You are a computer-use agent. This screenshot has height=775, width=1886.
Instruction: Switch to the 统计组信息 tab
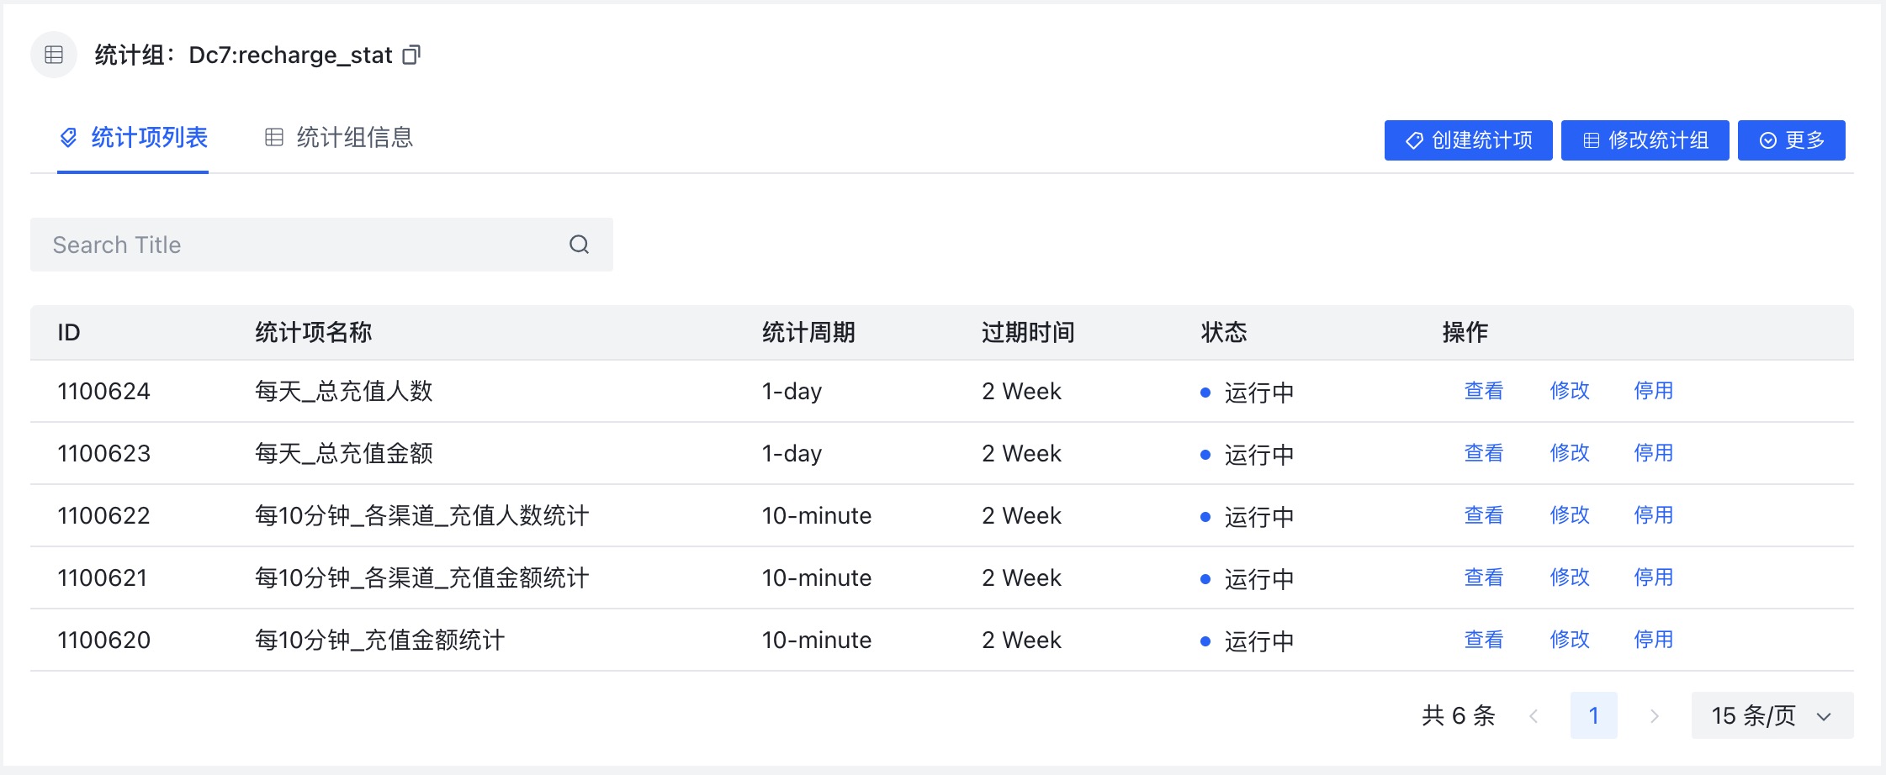pos(339,138)
